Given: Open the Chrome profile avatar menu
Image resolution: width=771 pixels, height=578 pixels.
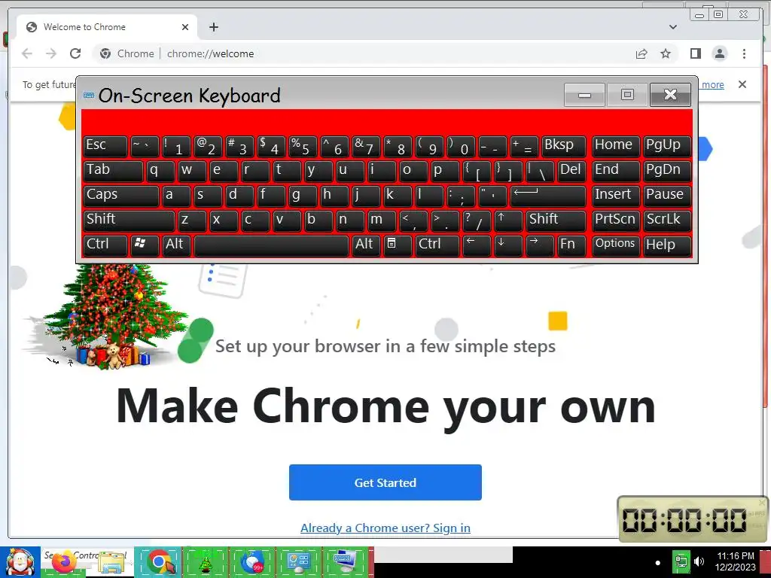Looking at the screenshot, I should (719, 53).
